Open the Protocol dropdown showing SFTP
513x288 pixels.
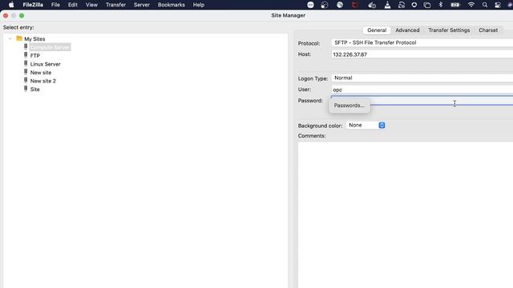click(x=422, y=42)
